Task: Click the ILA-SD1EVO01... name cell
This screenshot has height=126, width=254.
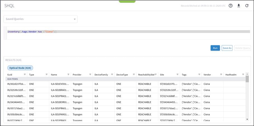Action: coord(60,84)
